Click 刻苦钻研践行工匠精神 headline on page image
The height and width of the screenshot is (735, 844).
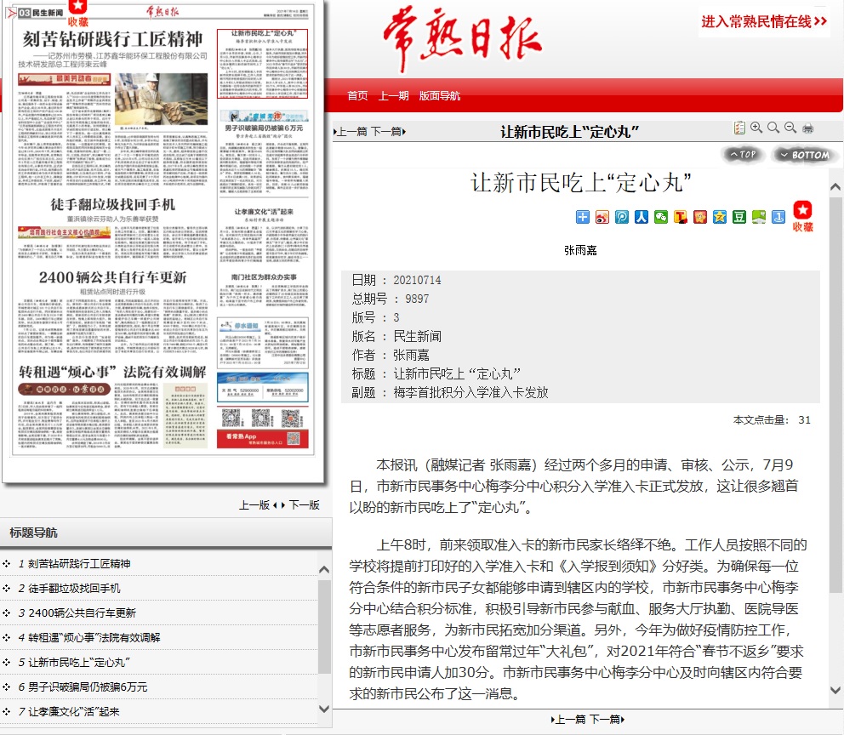pos(112,39)
